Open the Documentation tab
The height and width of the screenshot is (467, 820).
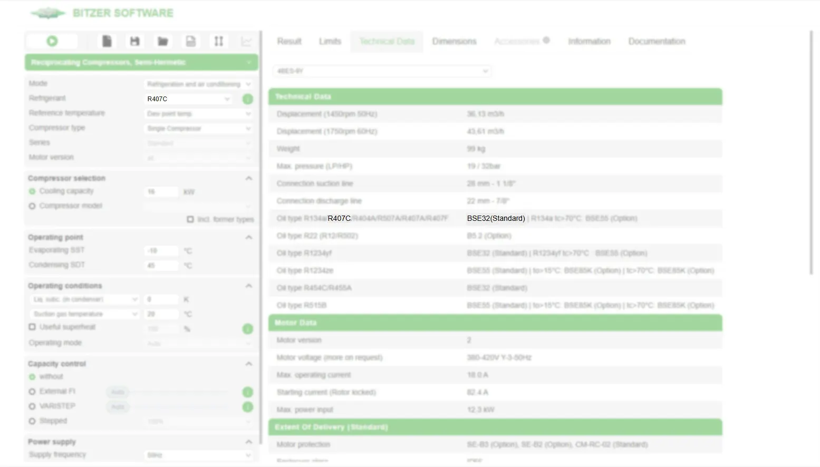[x=657, y=41]
